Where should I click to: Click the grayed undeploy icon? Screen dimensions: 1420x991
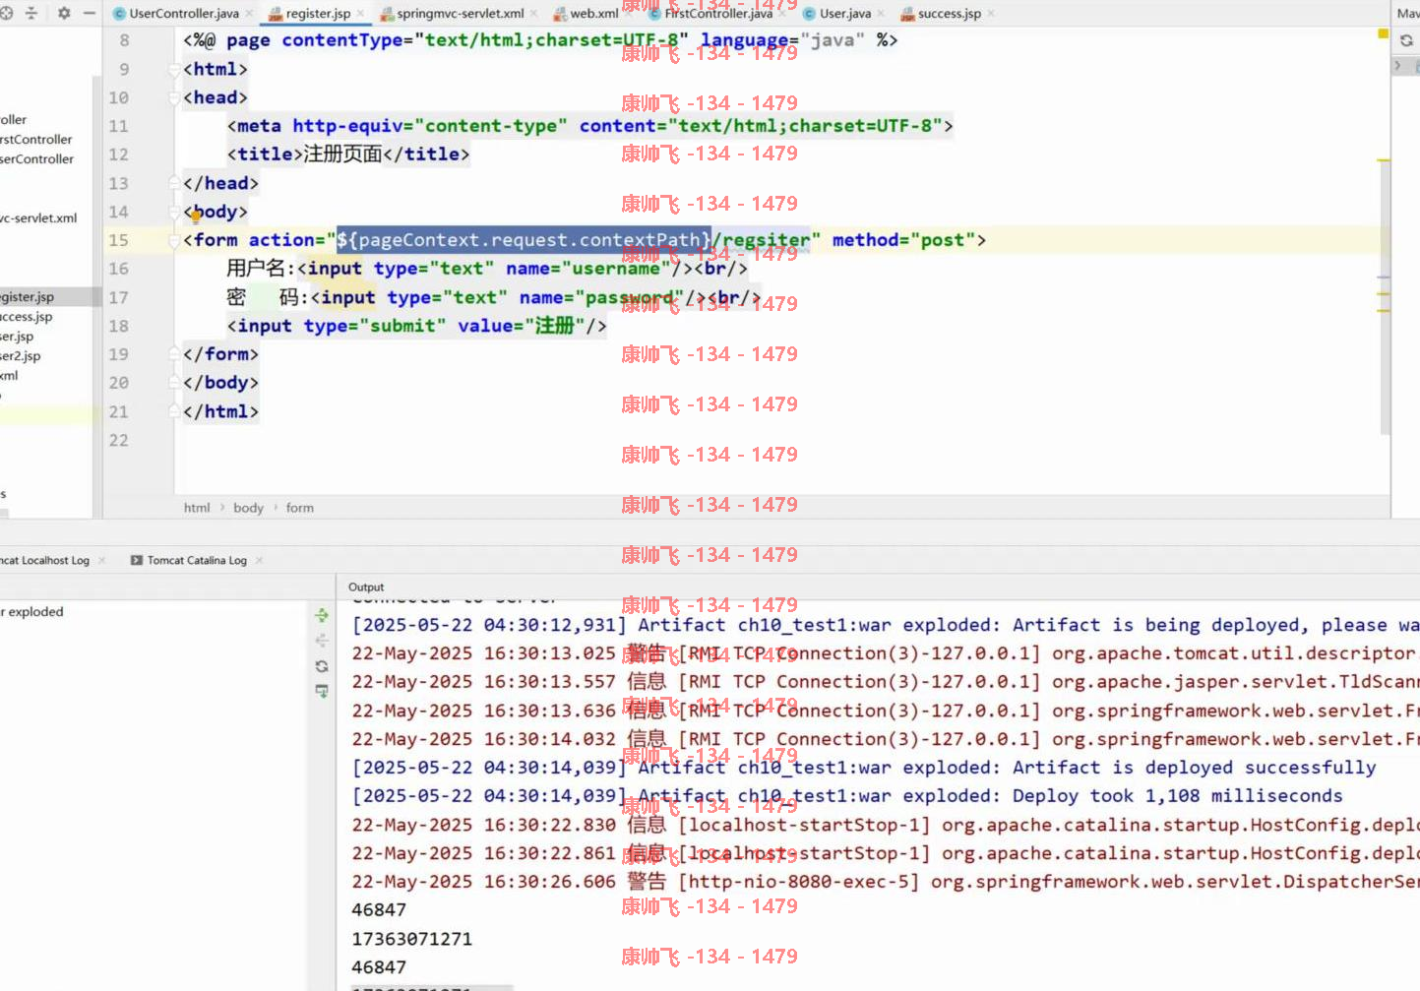[x=322, y=641]
